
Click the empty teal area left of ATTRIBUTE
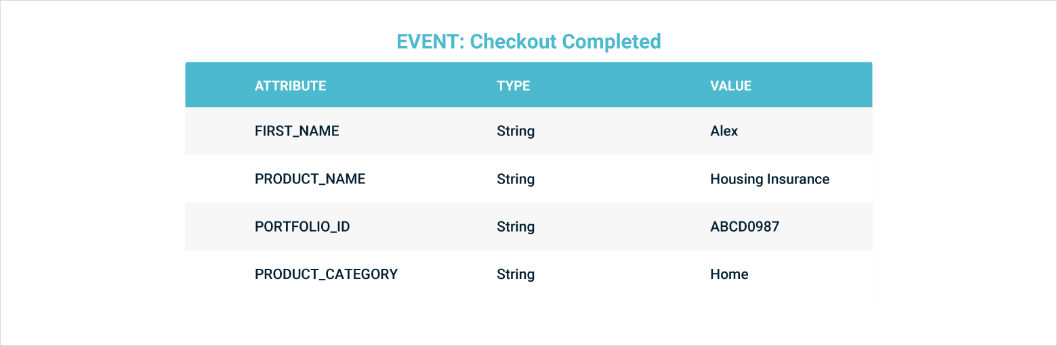click(x=218, y=86)
